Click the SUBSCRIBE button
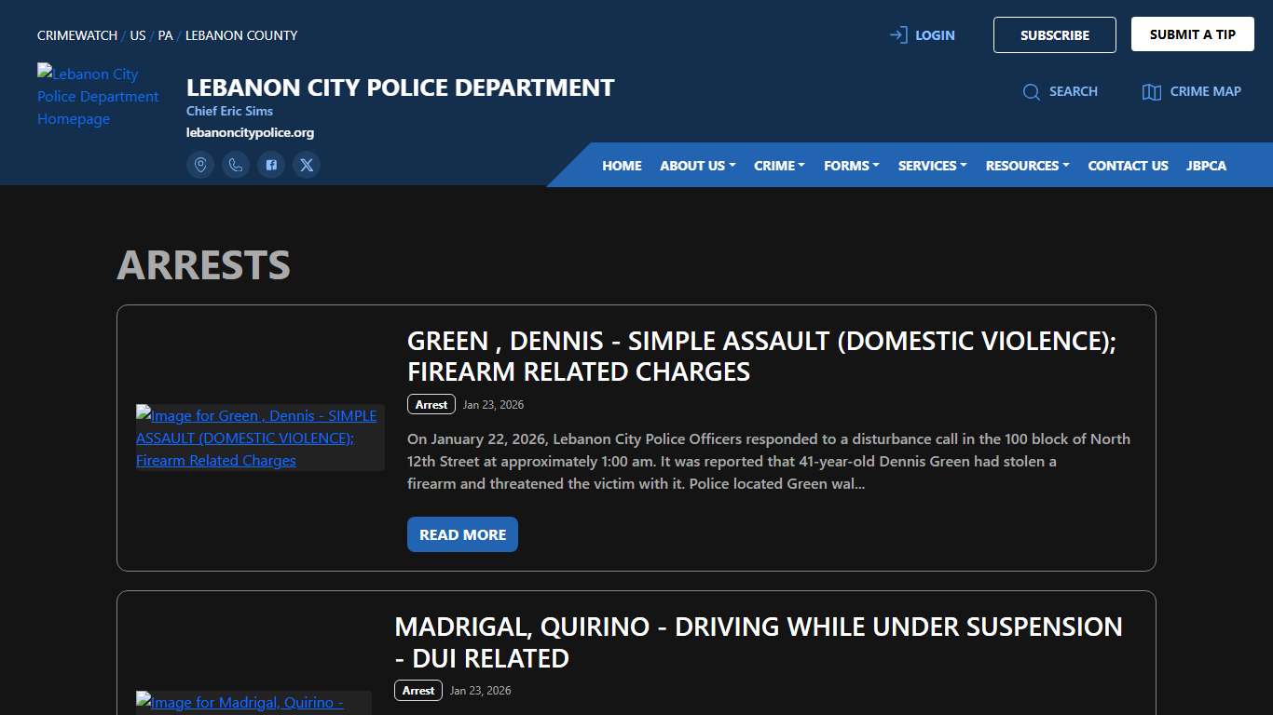The height and width of the screenshot is (715, 1273). [x=1054, y=34]
